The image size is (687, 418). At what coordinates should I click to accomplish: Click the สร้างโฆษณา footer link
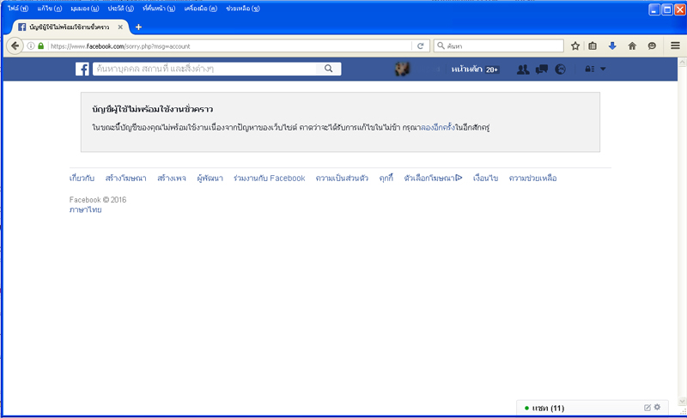click(125, 179)
